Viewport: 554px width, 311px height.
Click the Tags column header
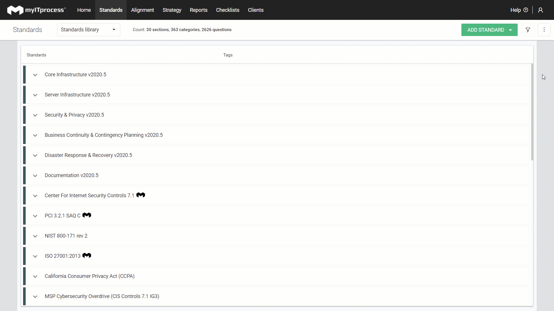pos(228,55)
